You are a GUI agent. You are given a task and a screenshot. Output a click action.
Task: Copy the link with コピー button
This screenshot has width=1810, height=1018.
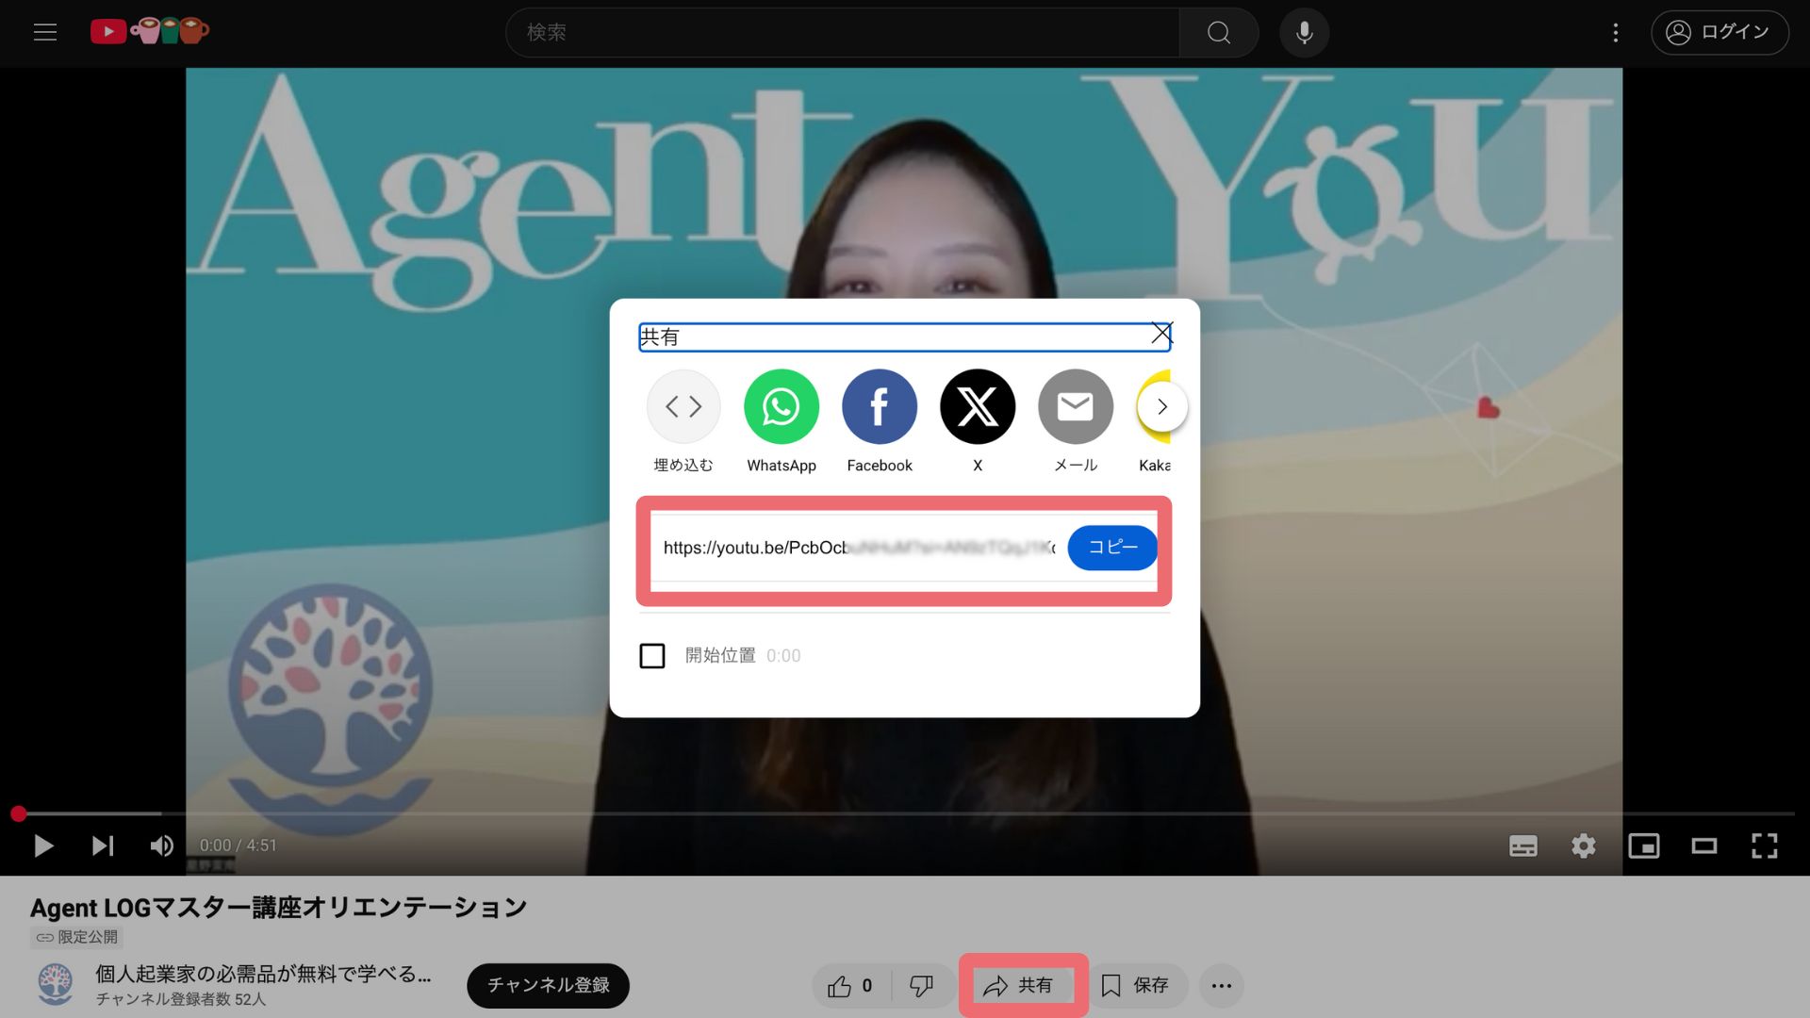pos(1112,548)
